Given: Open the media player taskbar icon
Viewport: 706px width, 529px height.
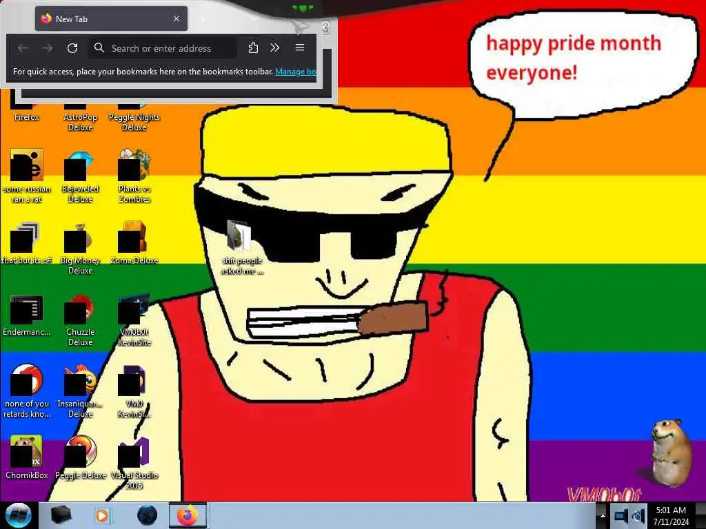Looking at the screenshot, I should pyautogui.click(x=102, y=515).
